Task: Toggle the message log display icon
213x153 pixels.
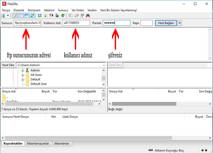Action: click(x=15, y=16)
